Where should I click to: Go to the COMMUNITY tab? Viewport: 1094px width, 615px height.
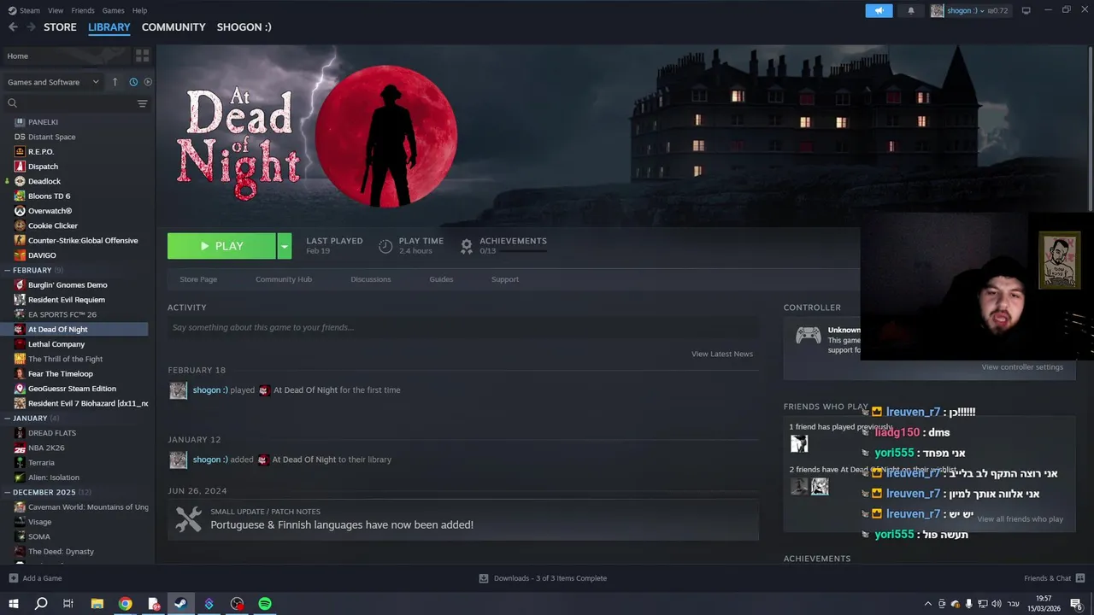(x=174, y=27)
